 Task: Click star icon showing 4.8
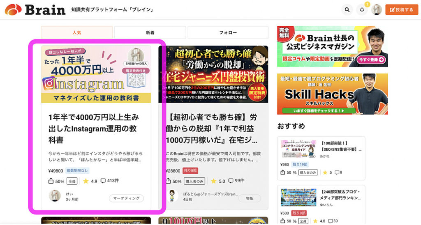(x=315, y=221)
